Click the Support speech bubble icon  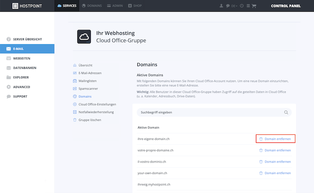click(9, 96)
